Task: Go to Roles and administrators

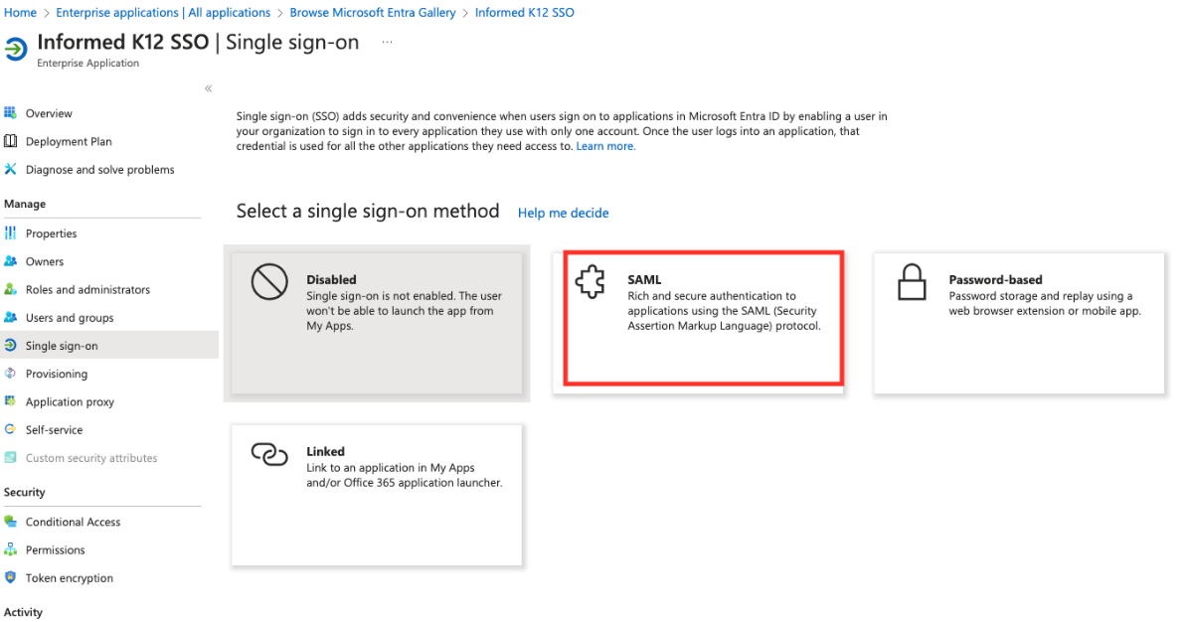Action: [87, 290]
